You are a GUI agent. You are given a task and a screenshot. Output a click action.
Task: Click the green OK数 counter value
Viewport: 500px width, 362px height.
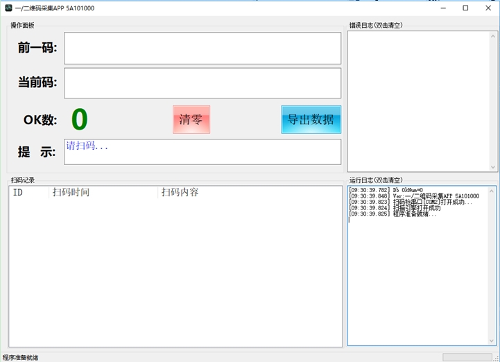point(80,119)
